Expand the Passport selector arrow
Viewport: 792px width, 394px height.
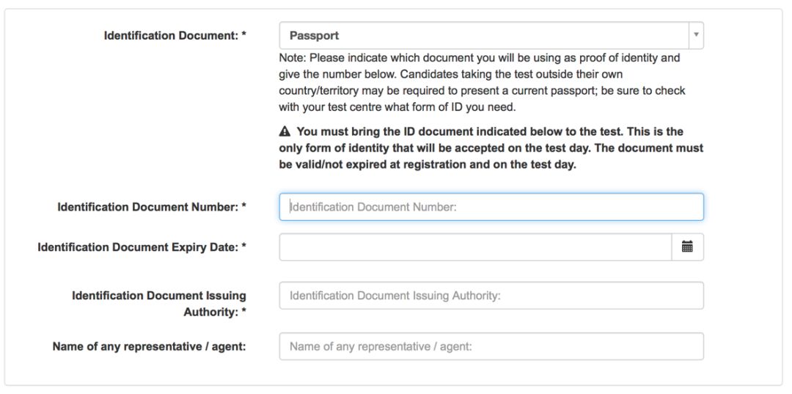696,35
